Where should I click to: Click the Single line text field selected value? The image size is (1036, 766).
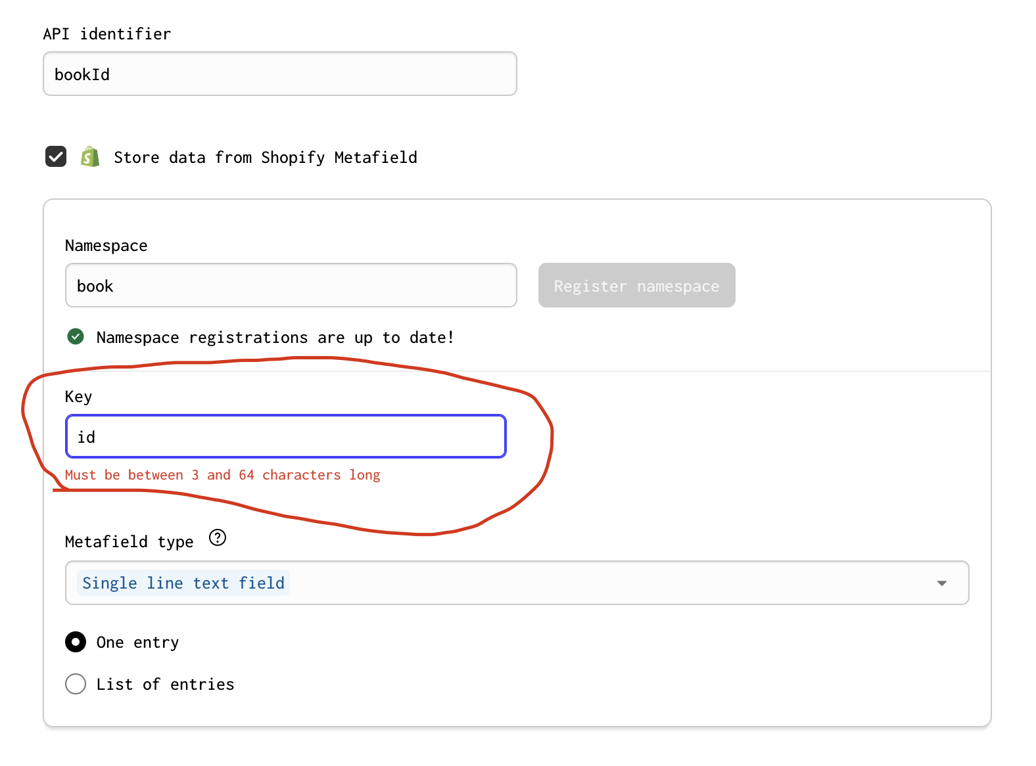(183, 583)
